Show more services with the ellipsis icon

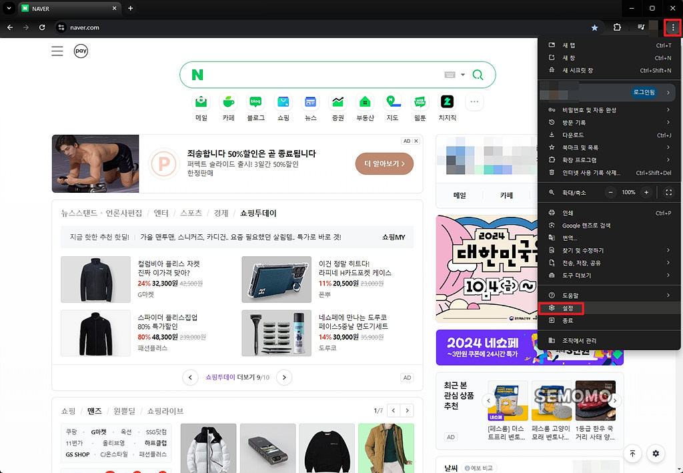(x=474, y=102)
